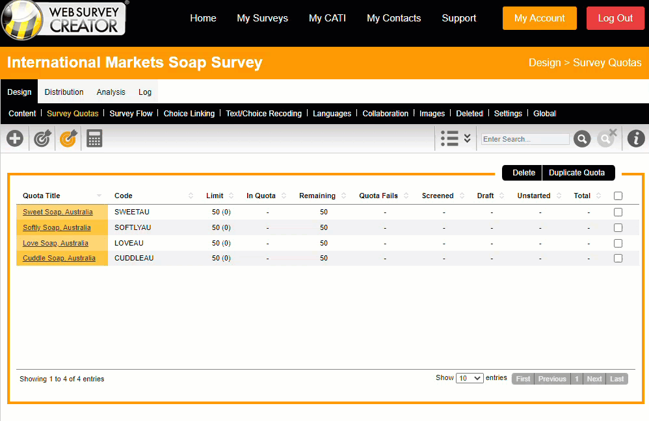Click the orange target quota icon

pyautogui.click(x=68, y=138)
